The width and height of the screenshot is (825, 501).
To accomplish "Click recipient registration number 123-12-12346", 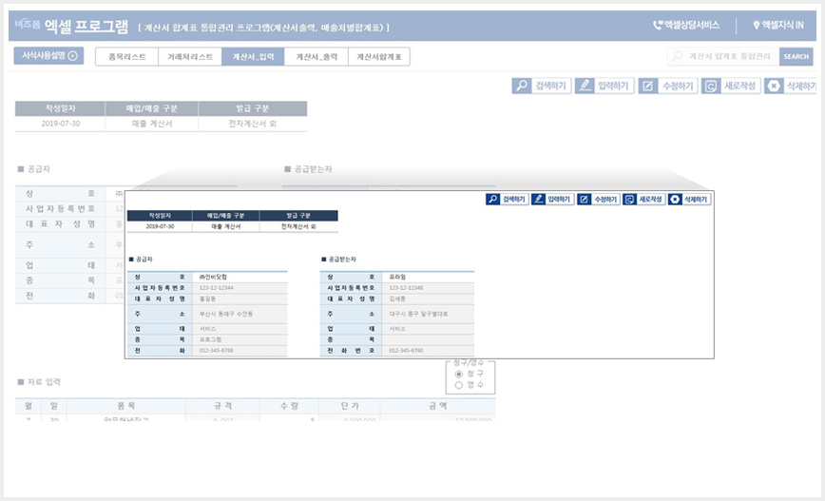I will coord(406,288).
